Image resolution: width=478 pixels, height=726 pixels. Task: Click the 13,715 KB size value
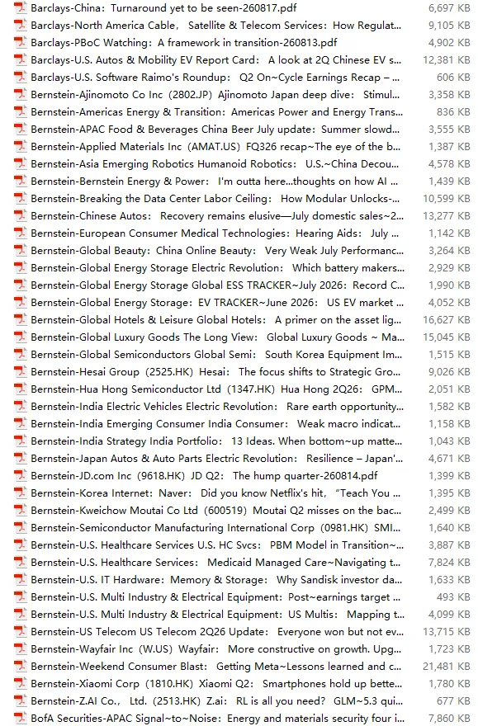(x=447, y=632)
